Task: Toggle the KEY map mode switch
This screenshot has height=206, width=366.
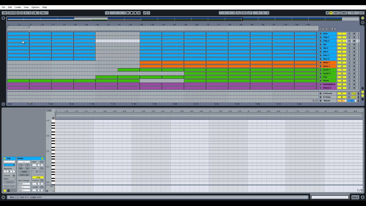Action: pos(336,13)
